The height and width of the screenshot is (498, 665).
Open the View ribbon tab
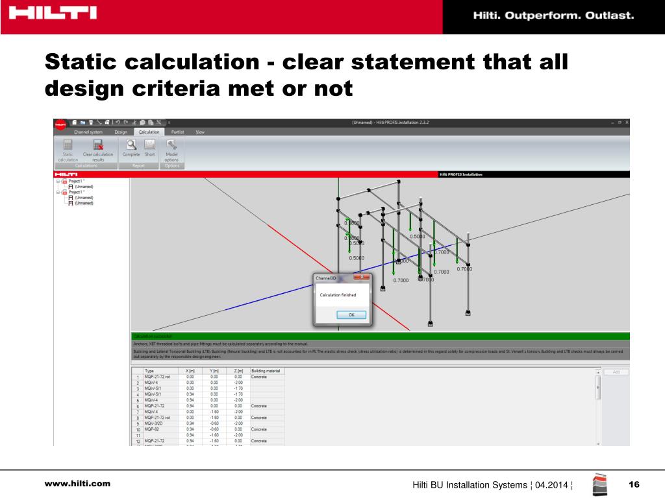[200, 132]
